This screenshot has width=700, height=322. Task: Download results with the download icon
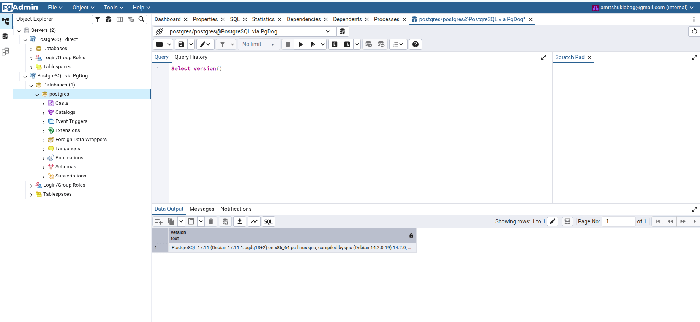coord(240,221)
